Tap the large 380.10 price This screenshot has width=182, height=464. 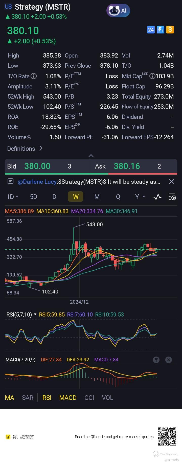coord(23,31)
